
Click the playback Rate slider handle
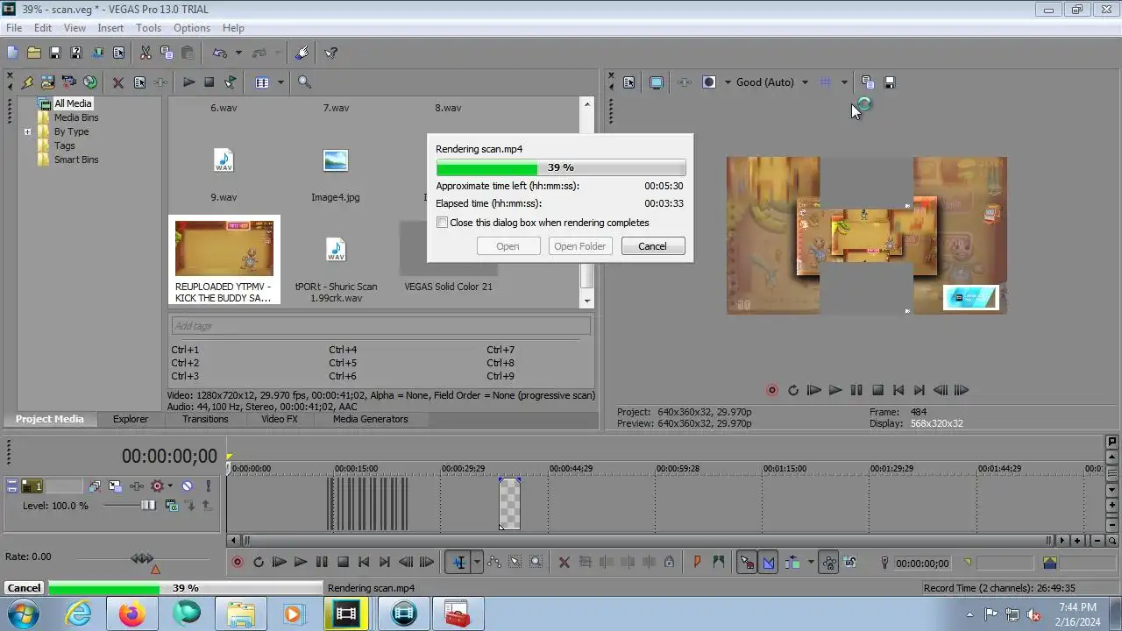click(x=142, y=558)
